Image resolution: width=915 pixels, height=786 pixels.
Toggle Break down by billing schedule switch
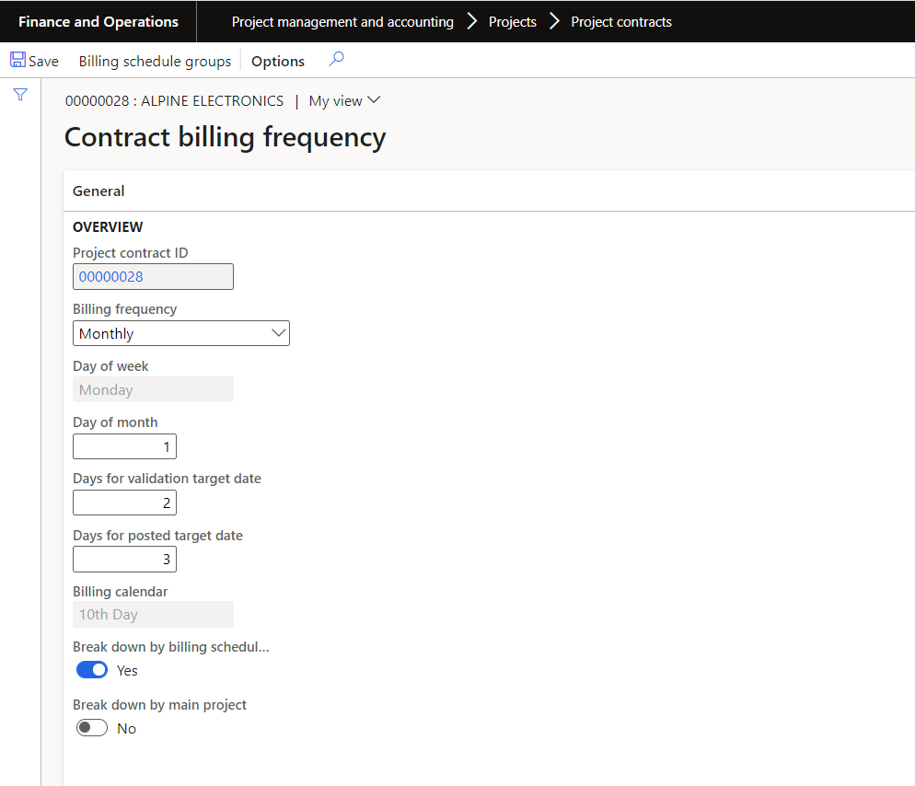92,670
